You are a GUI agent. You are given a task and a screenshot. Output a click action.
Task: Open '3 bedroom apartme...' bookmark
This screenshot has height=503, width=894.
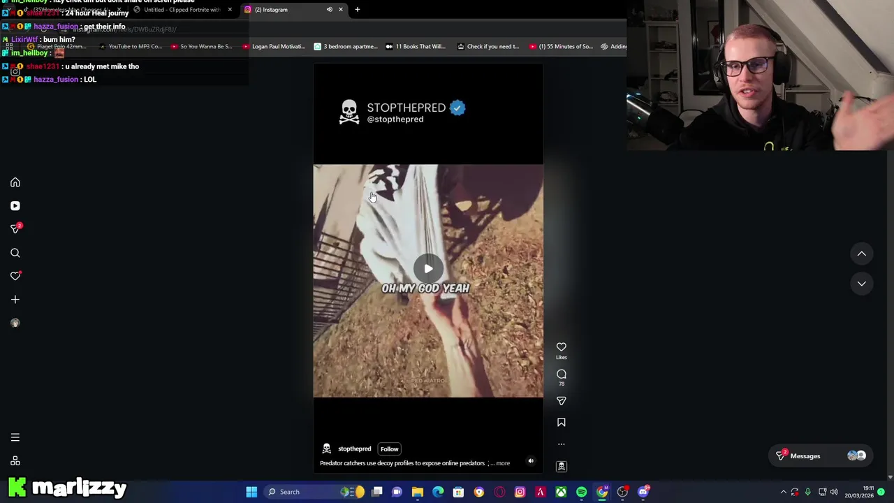[345, 47]
